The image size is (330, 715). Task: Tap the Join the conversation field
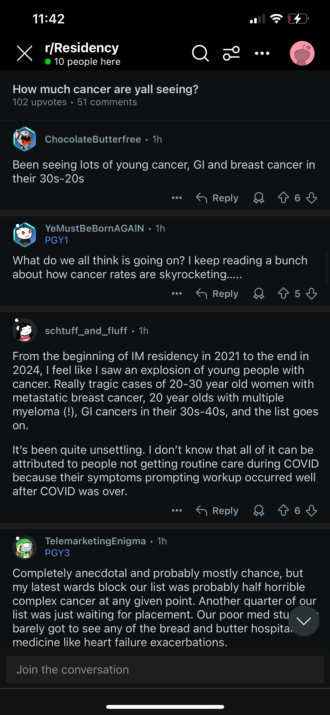[x=165, y=669]
